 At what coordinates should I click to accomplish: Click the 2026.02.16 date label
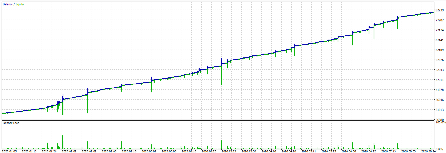[129, 151]
